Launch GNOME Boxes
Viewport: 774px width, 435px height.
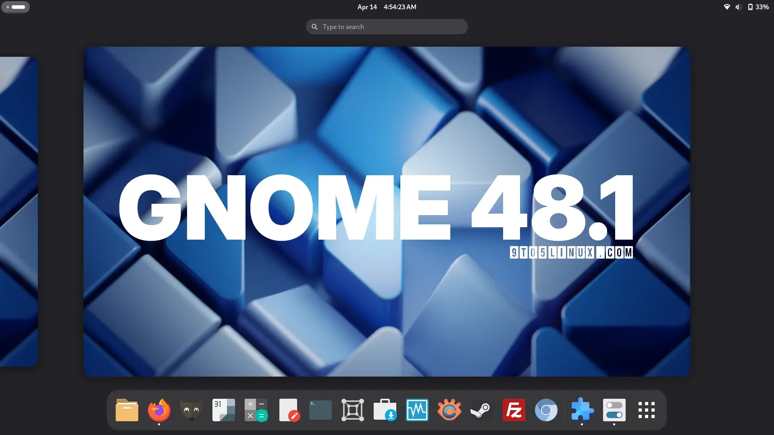(x=352, y=410)
